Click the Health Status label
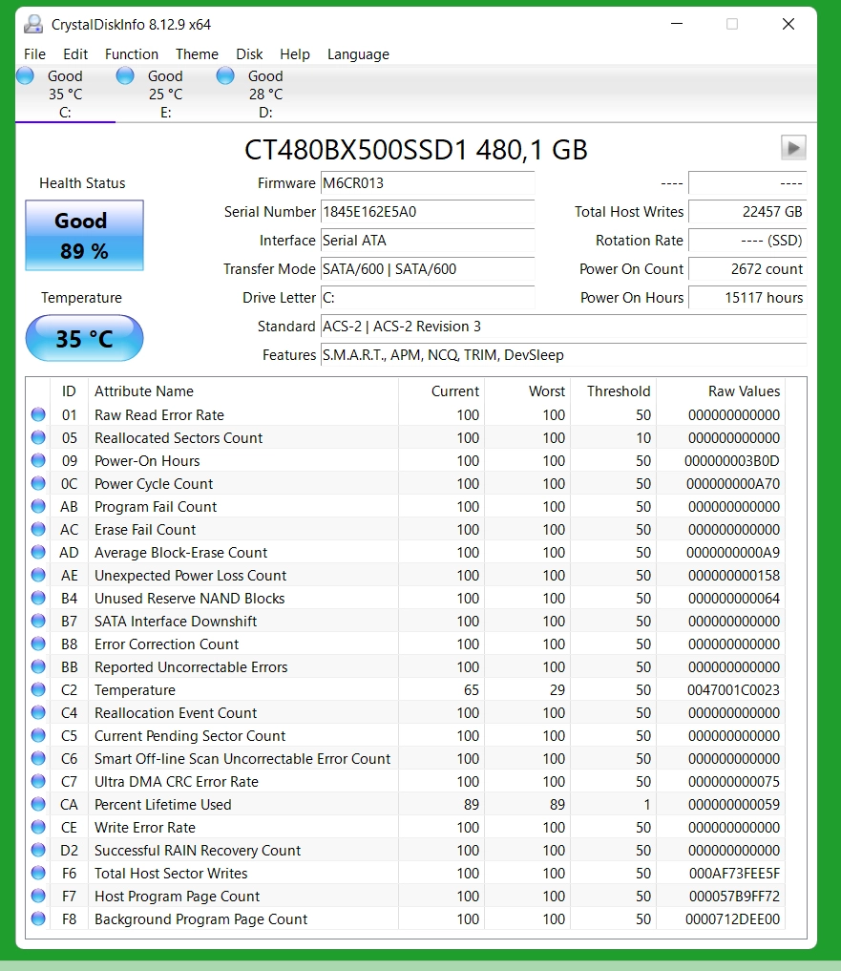841x971 pixels. tap(82, 183)
